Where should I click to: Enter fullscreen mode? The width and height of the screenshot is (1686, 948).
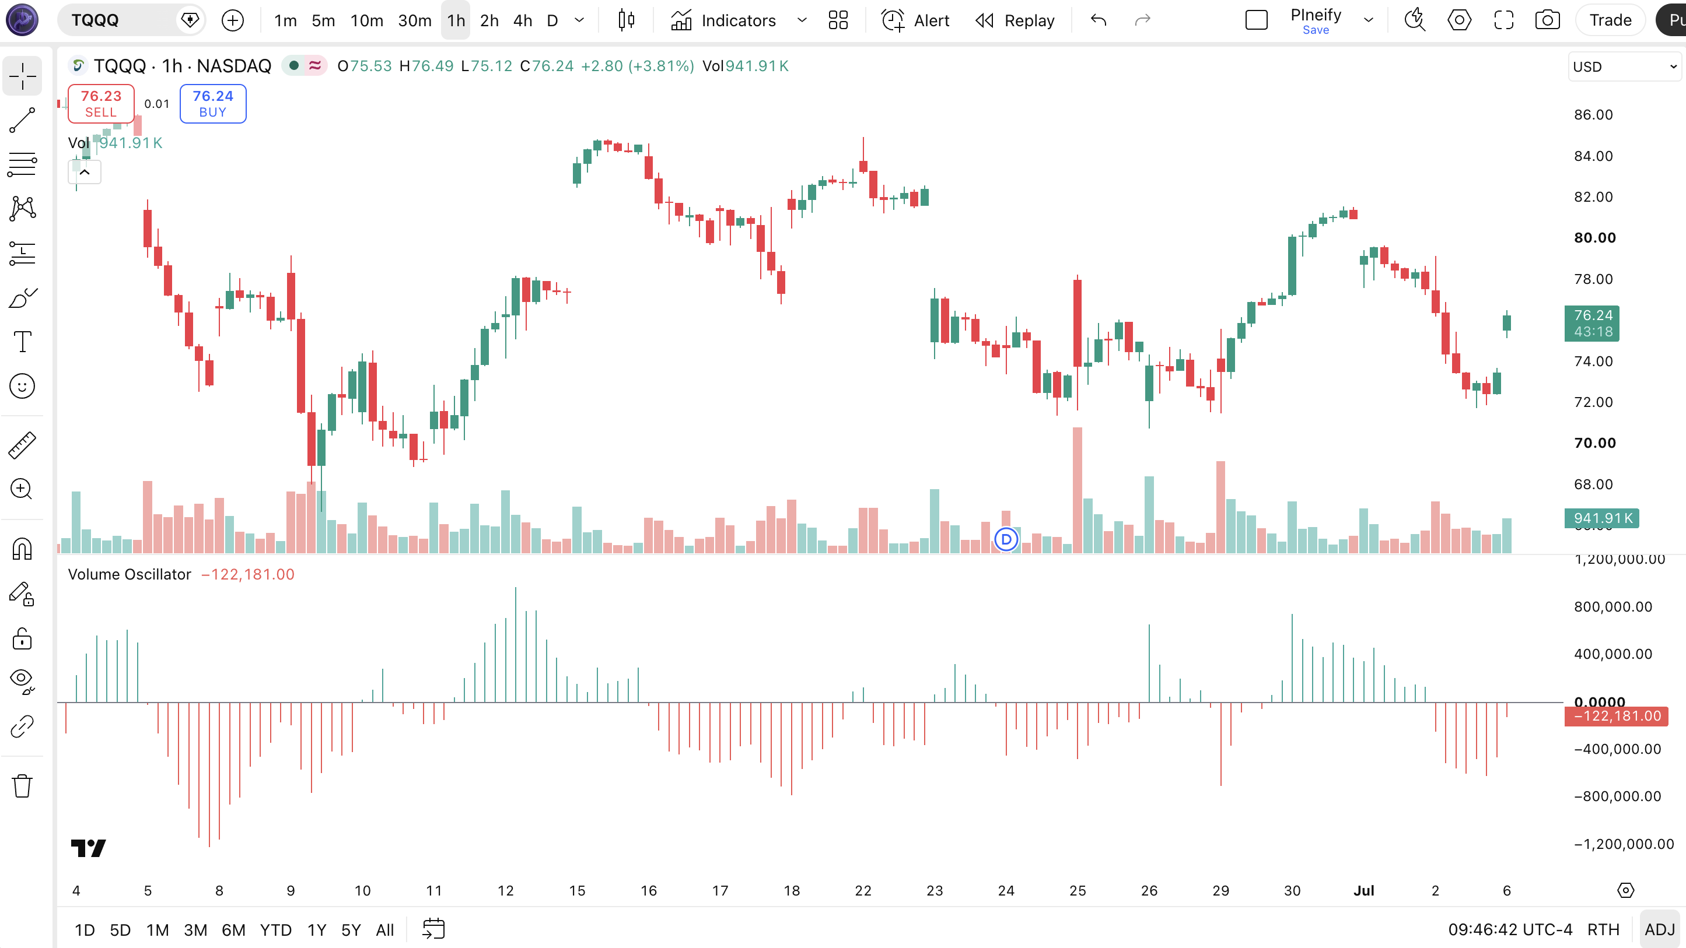pos(1503,20)
